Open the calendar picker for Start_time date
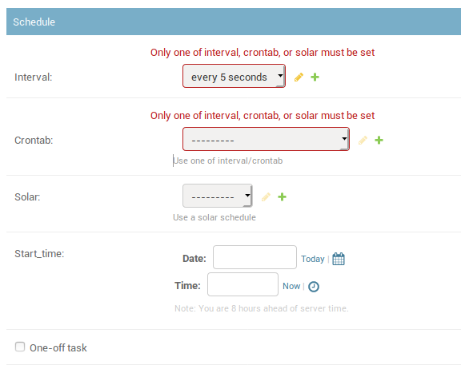The height and width of the screenshot is (369, 461). pos(339,259)
